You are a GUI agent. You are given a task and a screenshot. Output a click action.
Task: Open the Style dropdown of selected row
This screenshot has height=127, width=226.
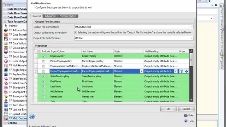click(142, 71)
